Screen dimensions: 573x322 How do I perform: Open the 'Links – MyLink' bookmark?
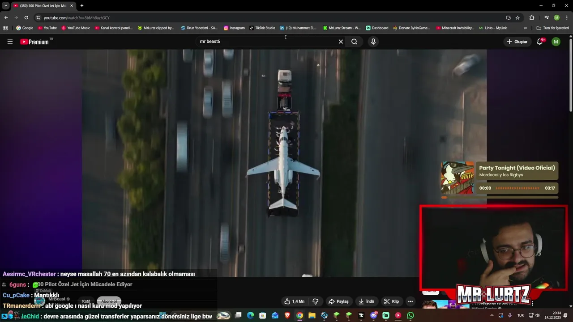[x=493, y=28]
